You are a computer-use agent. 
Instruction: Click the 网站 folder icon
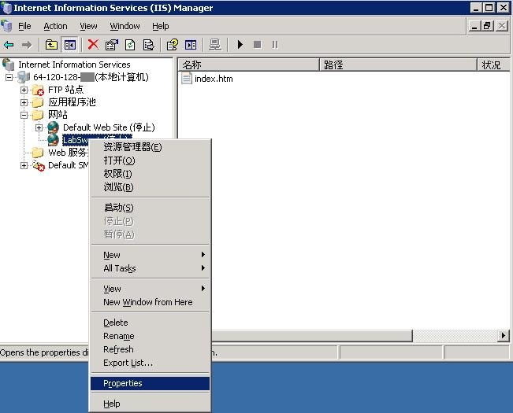(x=38, y=115)
